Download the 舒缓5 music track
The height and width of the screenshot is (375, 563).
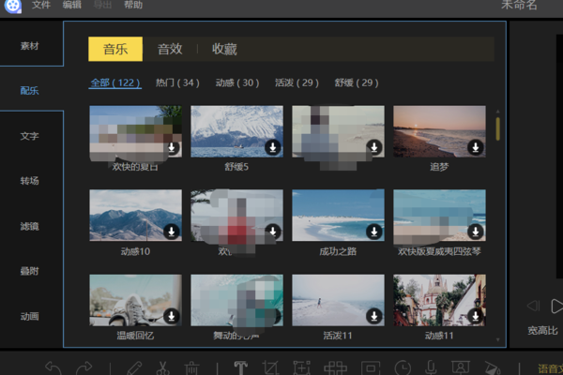click(272, 147)
